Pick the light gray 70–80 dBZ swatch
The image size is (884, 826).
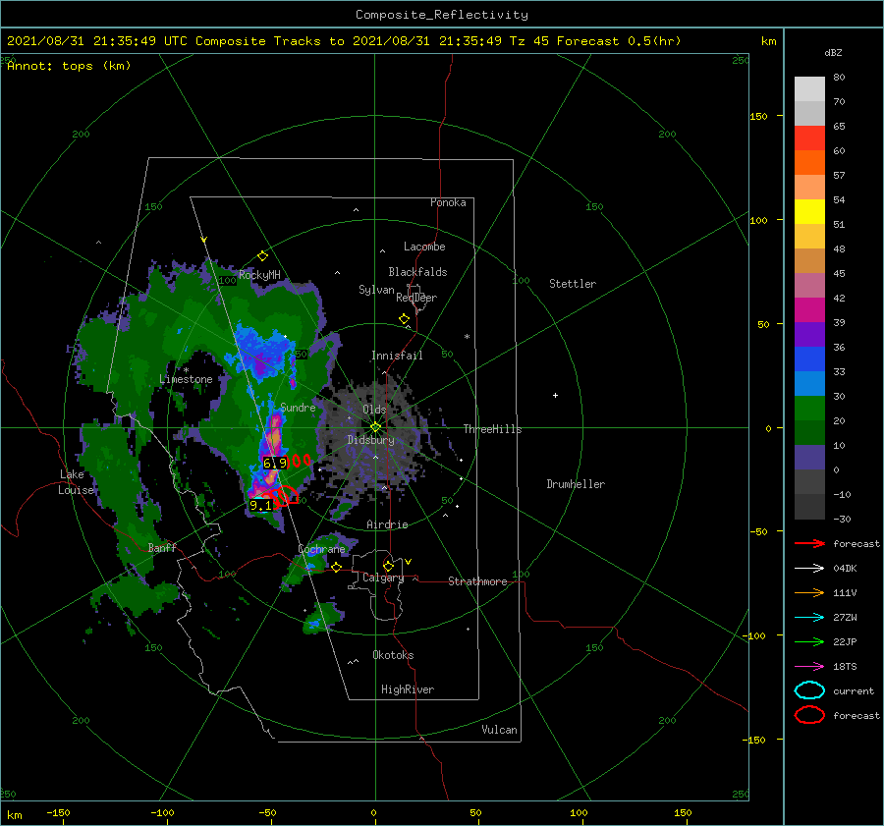point(809,89)
